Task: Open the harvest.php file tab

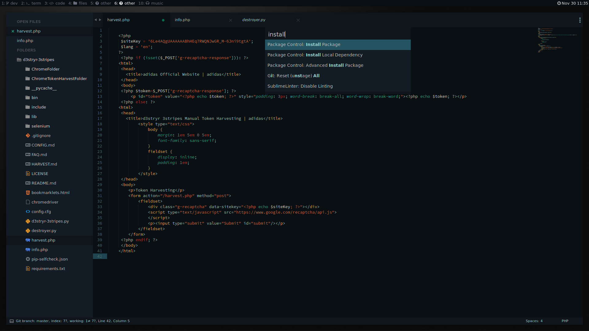Action: (118, 19)
